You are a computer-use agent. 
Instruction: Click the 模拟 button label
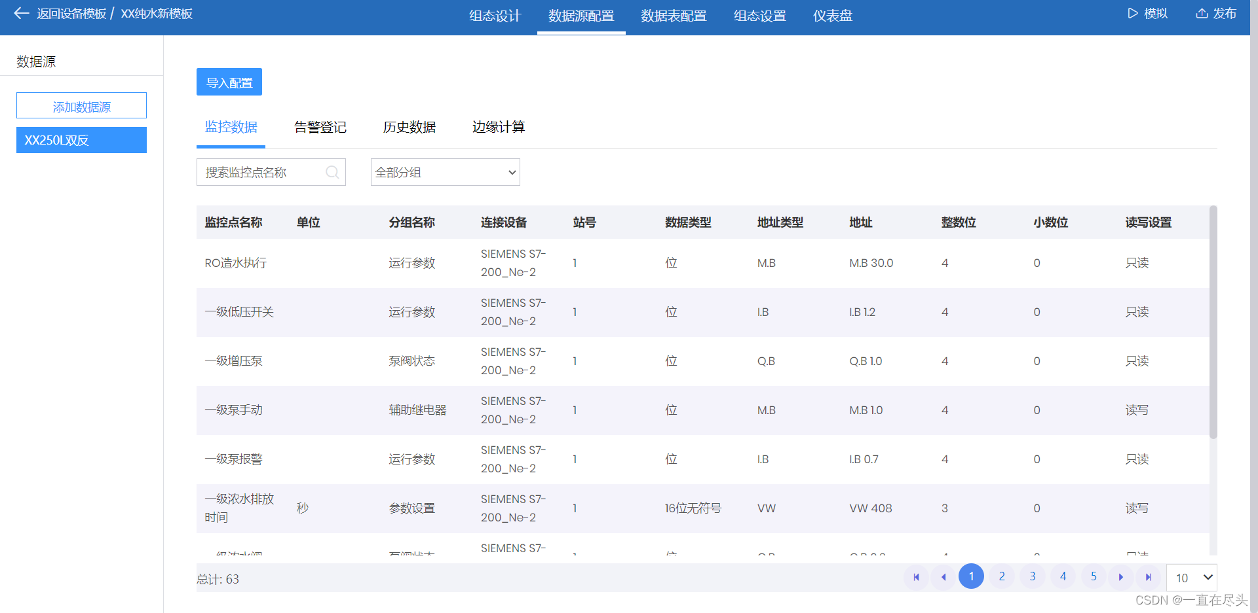1156,13
